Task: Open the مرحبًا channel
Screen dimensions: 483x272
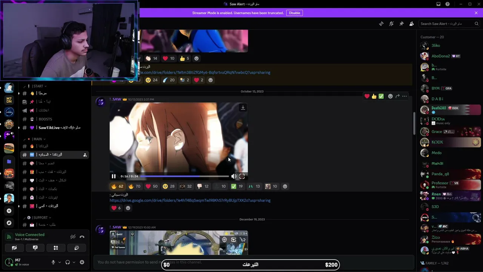Action: coord(54,93)
